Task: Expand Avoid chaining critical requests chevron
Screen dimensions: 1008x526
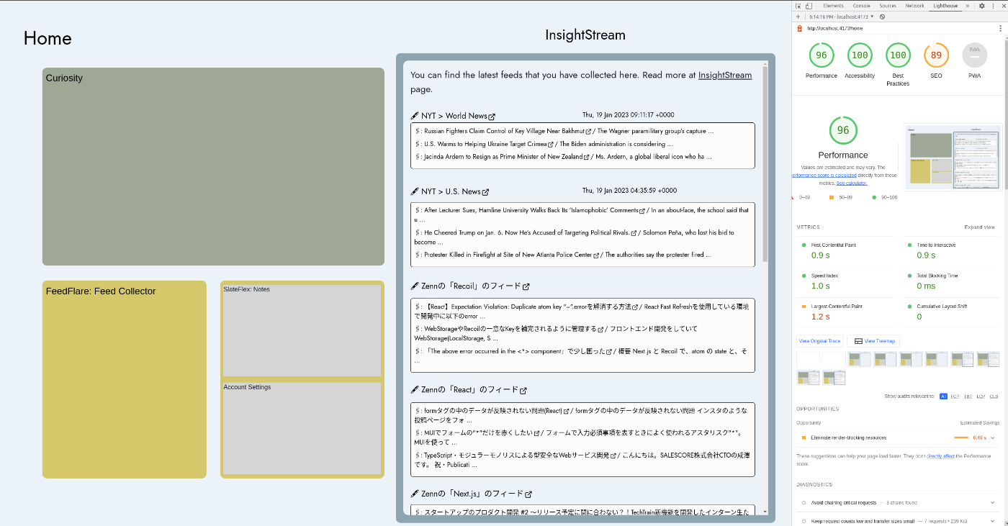Action: pos(992,502)
